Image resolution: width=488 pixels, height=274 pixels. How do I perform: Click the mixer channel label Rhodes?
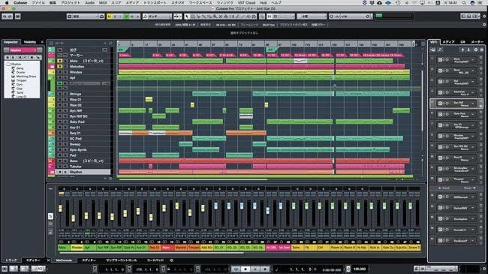77,248
